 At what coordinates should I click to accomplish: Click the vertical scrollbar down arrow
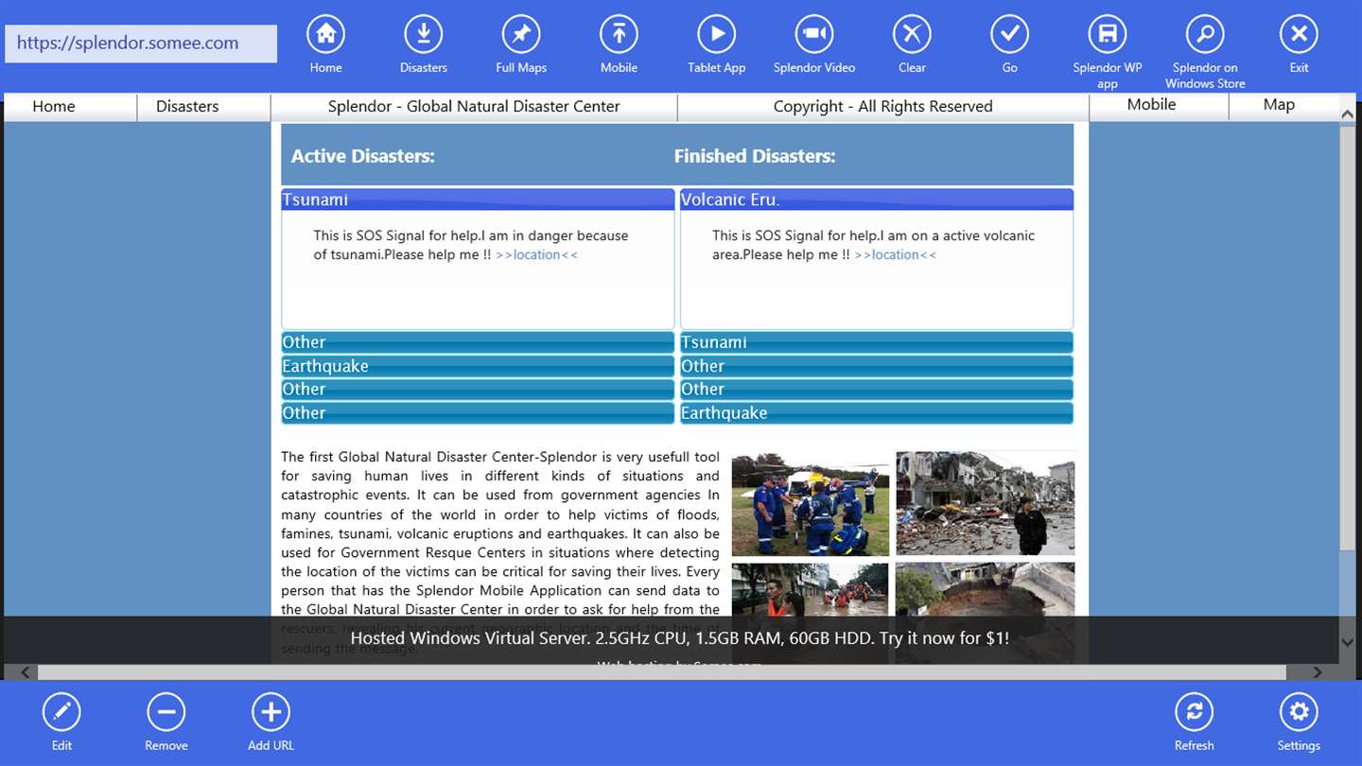(1348, 642)
